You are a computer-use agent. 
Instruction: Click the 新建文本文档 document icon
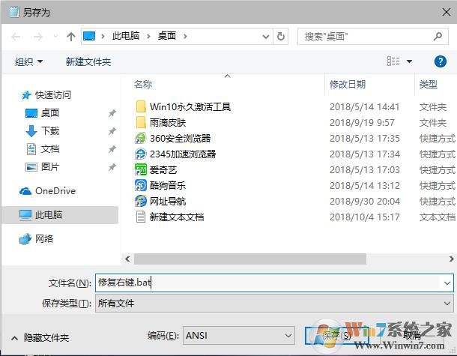[141, 217]
